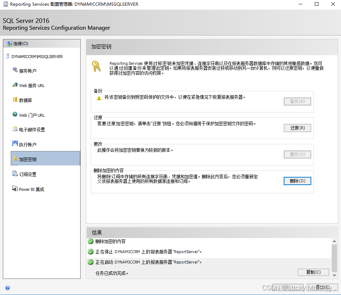This screenshot has width=341, height=295.
Task: Click the 还原(R) restore button
Action: (x=297, y=128)
